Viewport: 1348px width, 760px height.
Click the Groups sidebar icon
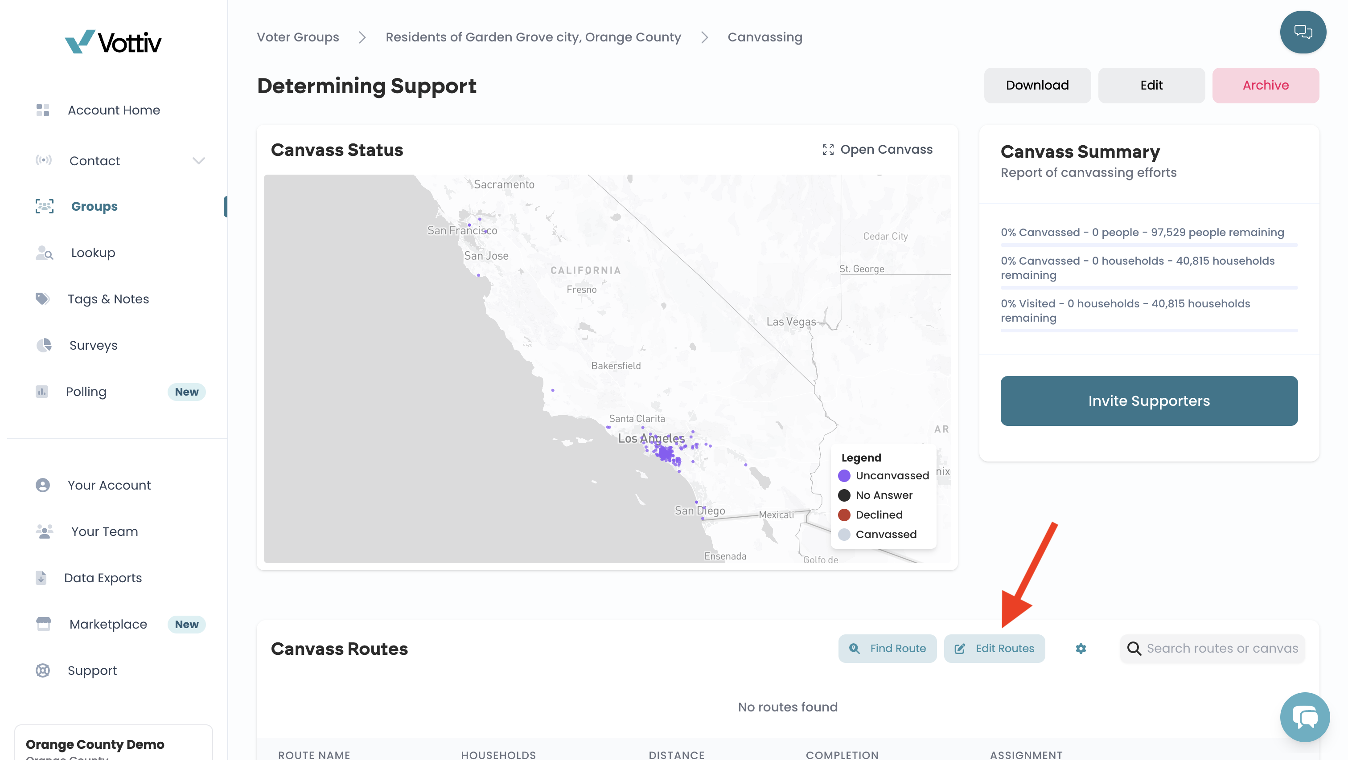(45, 206)
